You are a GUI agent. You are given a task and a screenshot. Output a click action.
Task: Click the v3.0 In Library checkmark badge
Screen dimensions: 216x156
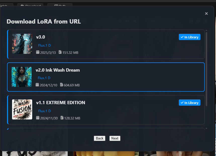(x=190, y=37)
